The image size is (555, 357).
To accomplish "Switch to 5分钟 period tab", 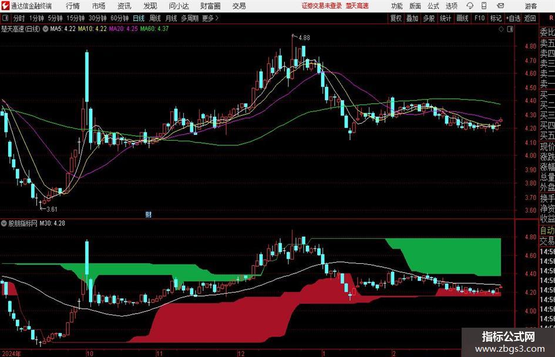I will [55, 18].
